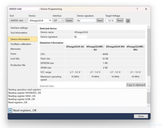Image resolution: width=164 pixels, height=128 pixels.
Task: Read the target voltage
Action: click(x=120, y=20)
